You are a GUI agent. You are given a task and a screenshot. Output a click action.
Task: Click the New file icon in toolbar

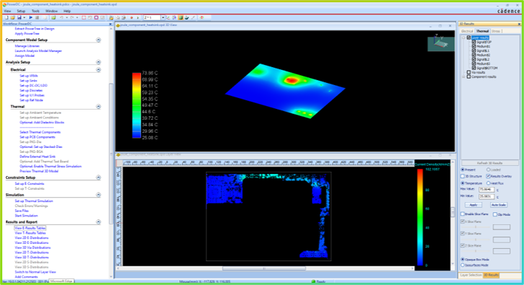6,17
